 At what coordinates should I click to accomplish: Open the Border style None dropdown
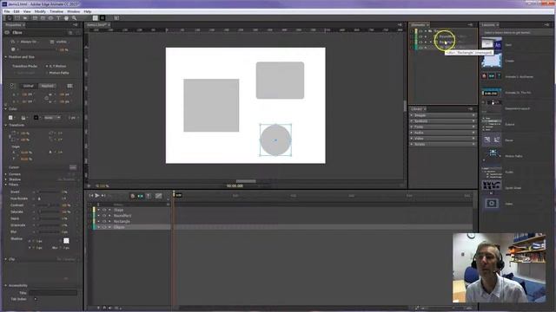(52, 118)
